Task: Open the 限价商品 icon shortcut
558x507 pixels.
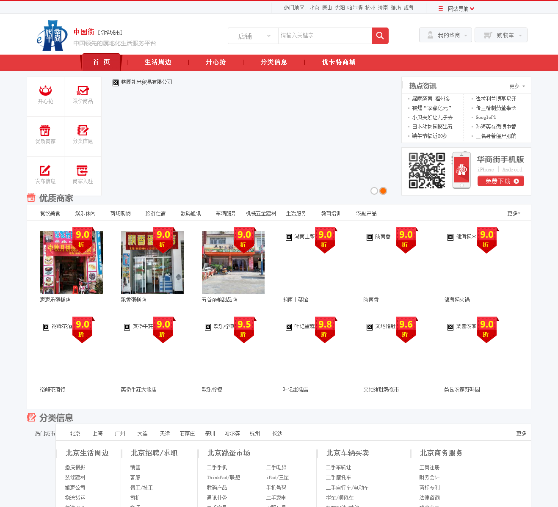Action: pyautogui.click(x=83, y=91)
